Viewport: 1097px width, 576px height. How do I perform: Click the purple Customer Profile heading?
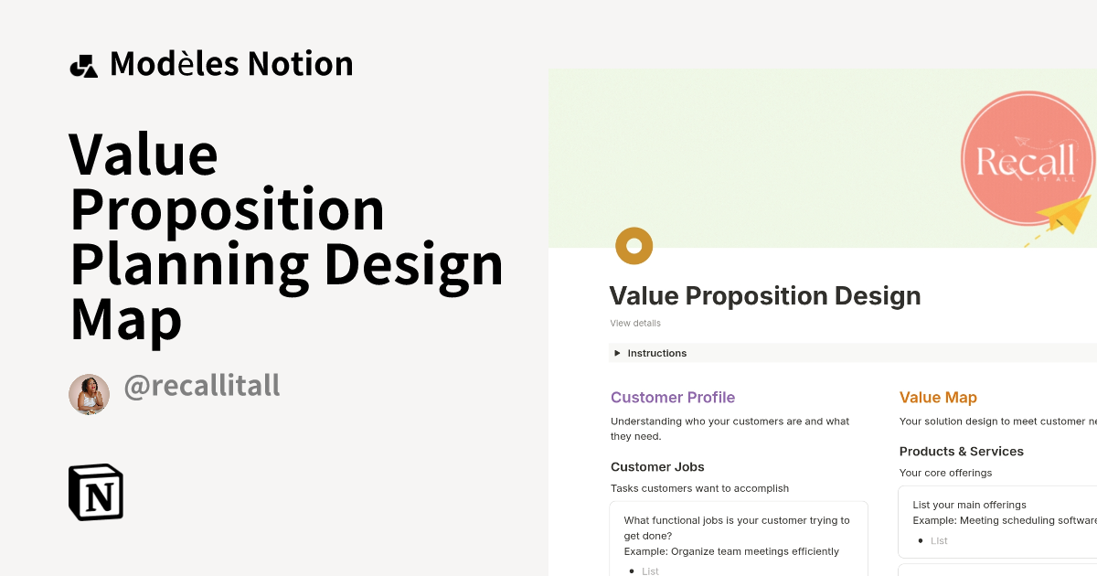pos(673,397)
